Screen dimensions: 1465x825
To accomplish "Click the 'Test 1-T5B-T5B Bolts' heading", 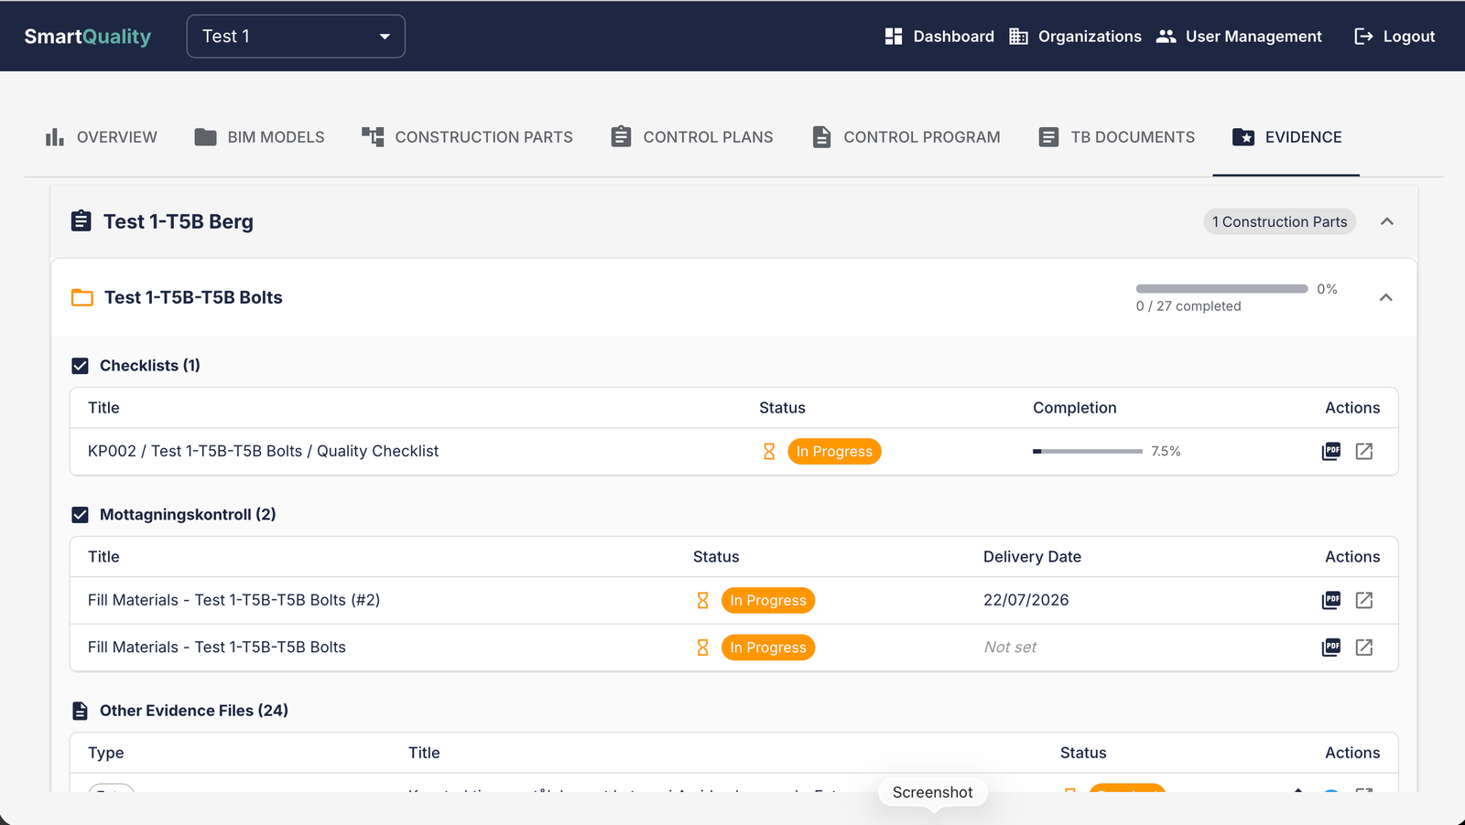I will pos(193,297).
